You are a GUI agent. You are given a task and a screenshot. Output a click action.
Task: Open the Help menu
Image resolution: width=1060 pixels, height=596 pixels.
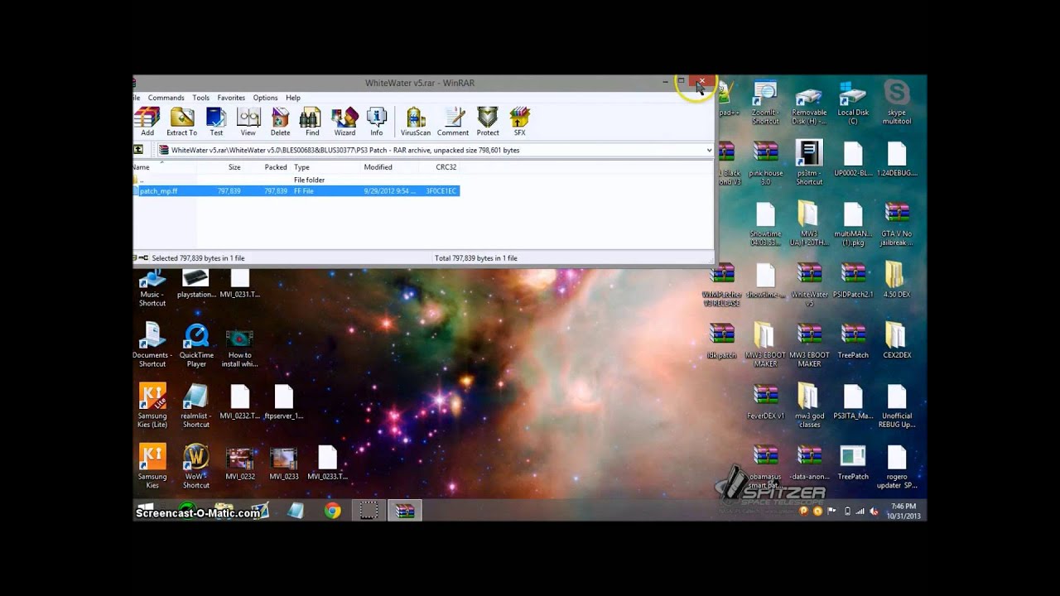click(293, 98)
